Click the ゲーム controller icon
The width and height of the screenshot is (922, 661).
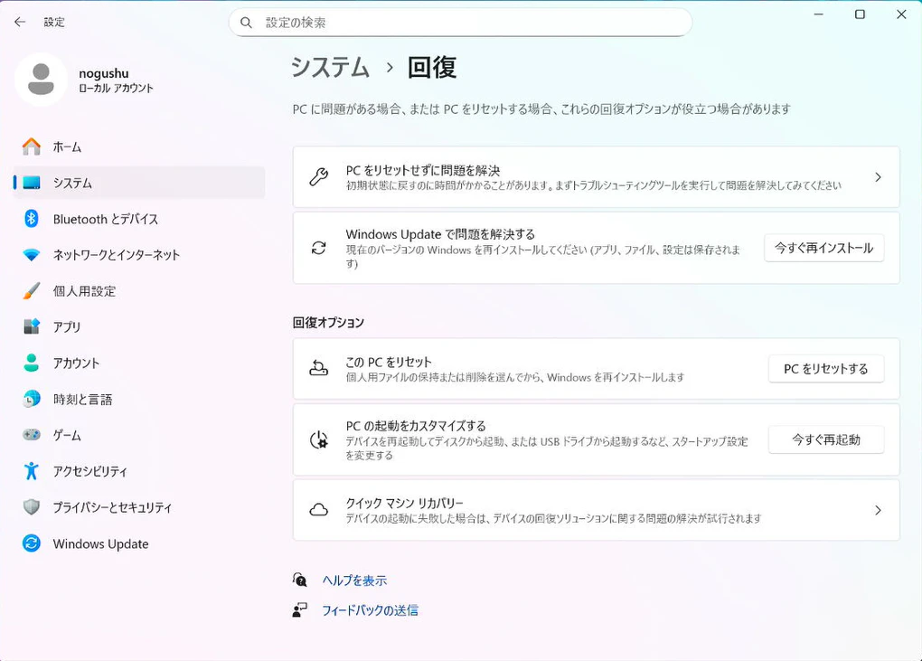tap(31, 435)
